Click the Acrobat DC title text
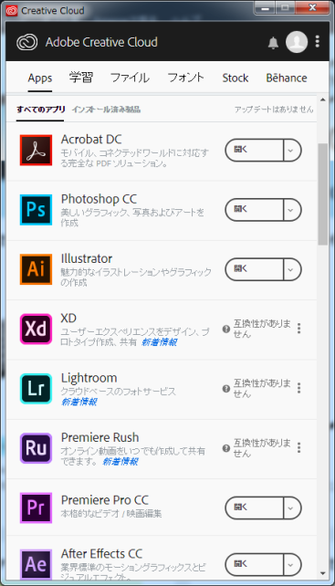335x586 pixels. (x=91, y=140)
